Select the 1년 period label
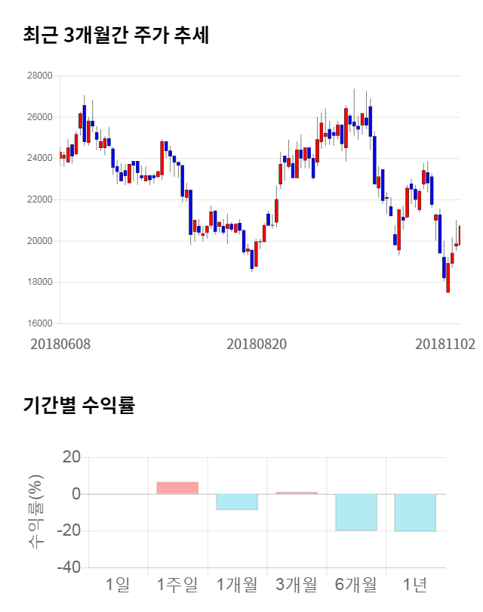Screen dimensions: 483x612 click(x=415, y=584)
